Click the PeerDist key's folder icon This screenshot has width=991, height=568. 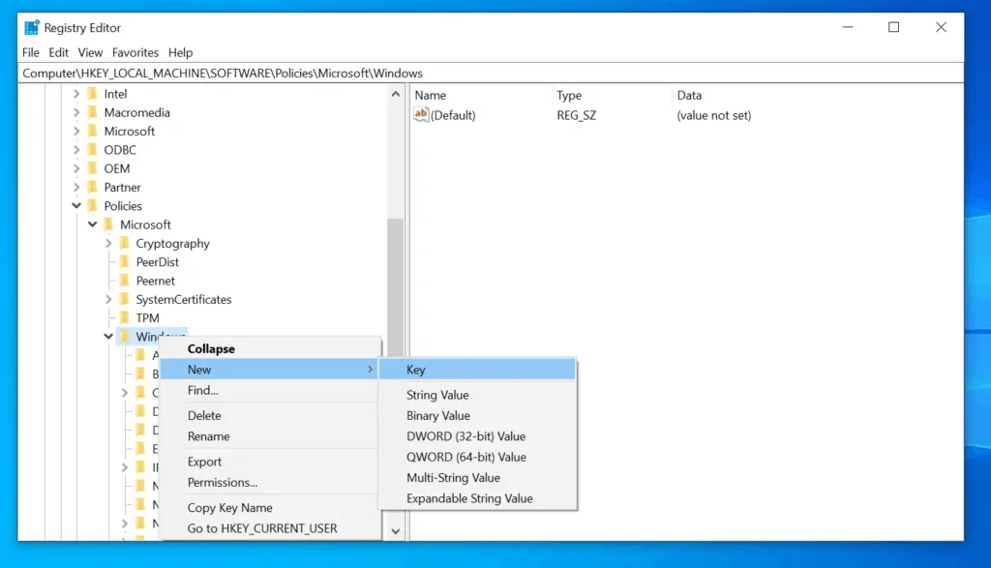tap(125, 261)
